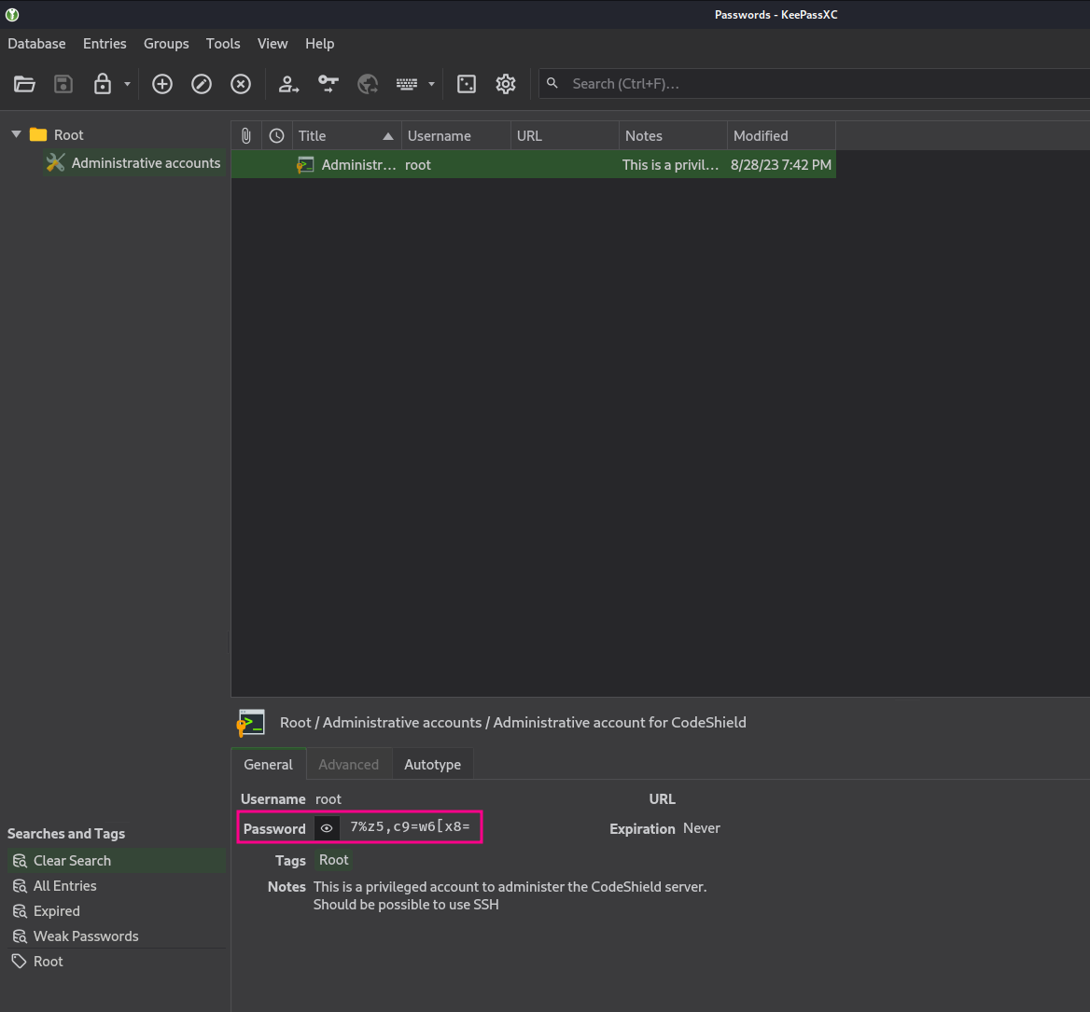Image resolution: width=1090 pixels, height=1012 pixels.
Task: Open the View menu
Action: click(272, 43)
